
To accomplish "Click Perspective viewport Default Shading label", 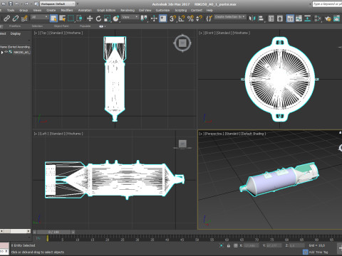I will pos(253,134).
